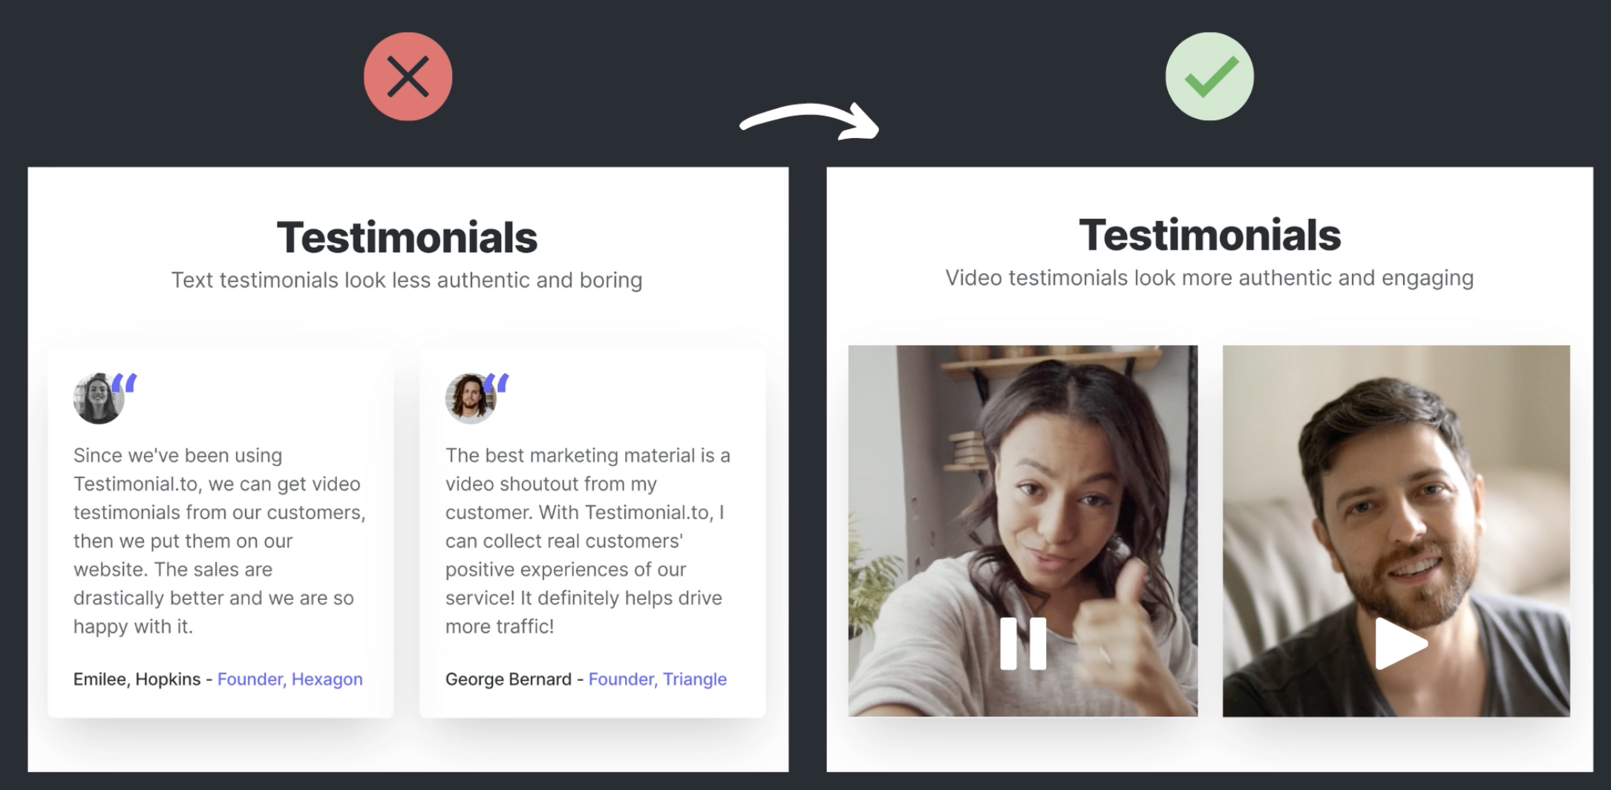Select the woman's thumbs-up video thumbnail
This screenshot has height=790, width=1611.
point(1023,531)
